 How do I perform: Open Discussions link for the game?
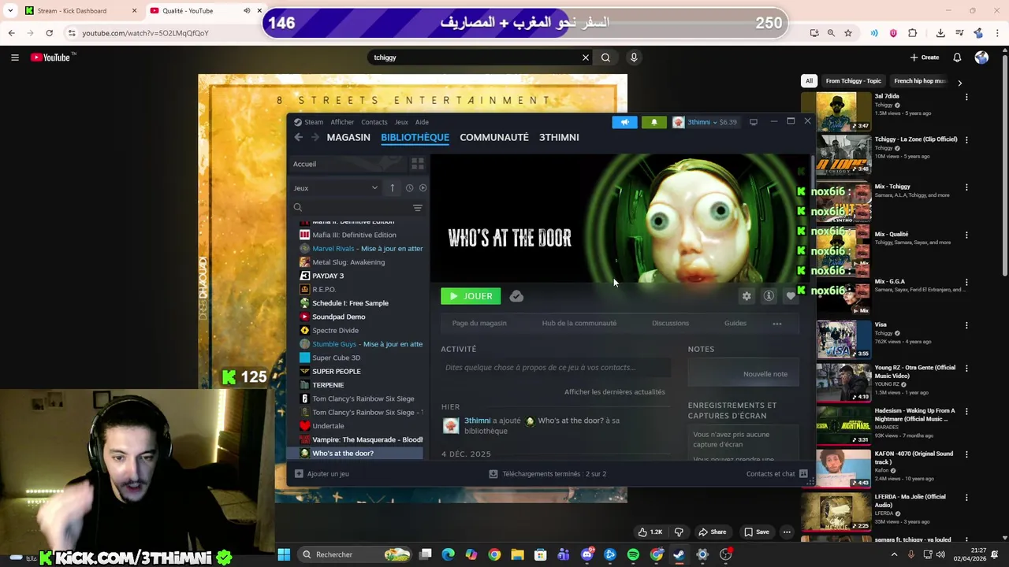click(670, 323)
